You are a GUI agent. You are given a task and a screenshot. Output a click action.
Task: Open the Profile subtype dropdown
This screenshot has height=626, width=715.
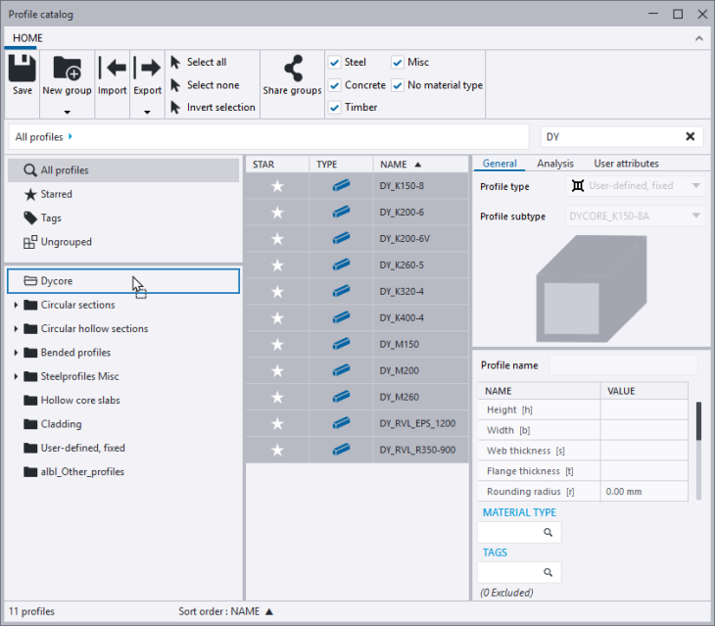636,216
